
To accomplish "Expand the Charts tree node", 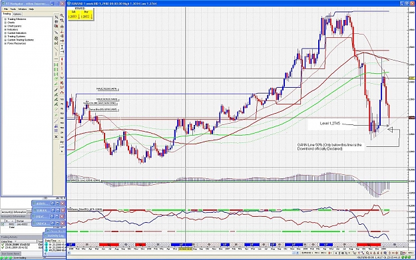I will tap(5, 23).
